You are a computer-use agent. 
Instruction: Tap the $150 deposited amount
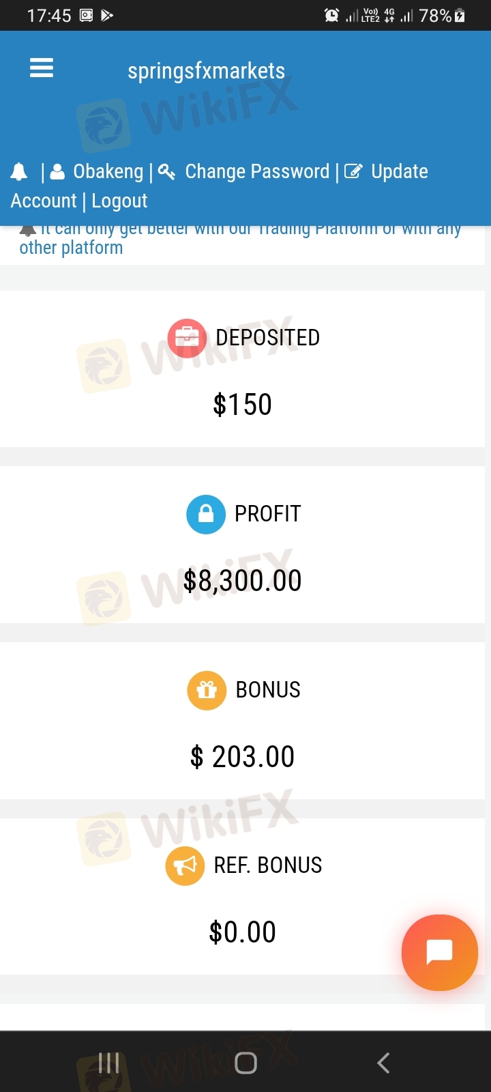click(x=242, y=405)
